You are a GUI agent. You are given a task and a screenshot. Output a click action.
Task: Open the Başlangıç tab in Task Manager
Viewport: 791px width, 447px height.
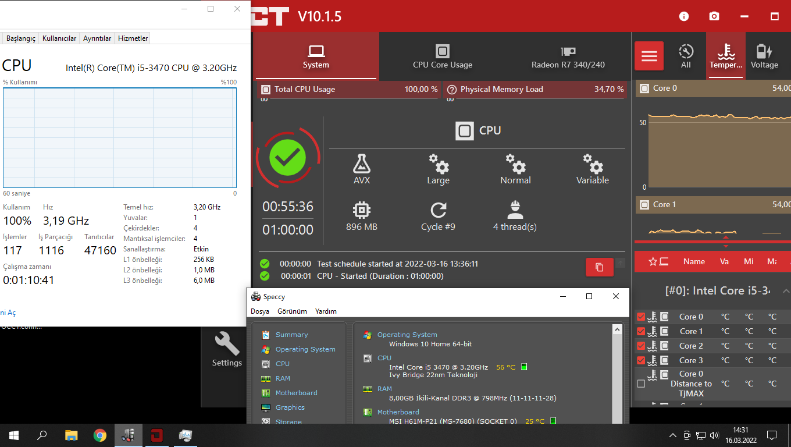click(21, 38)
